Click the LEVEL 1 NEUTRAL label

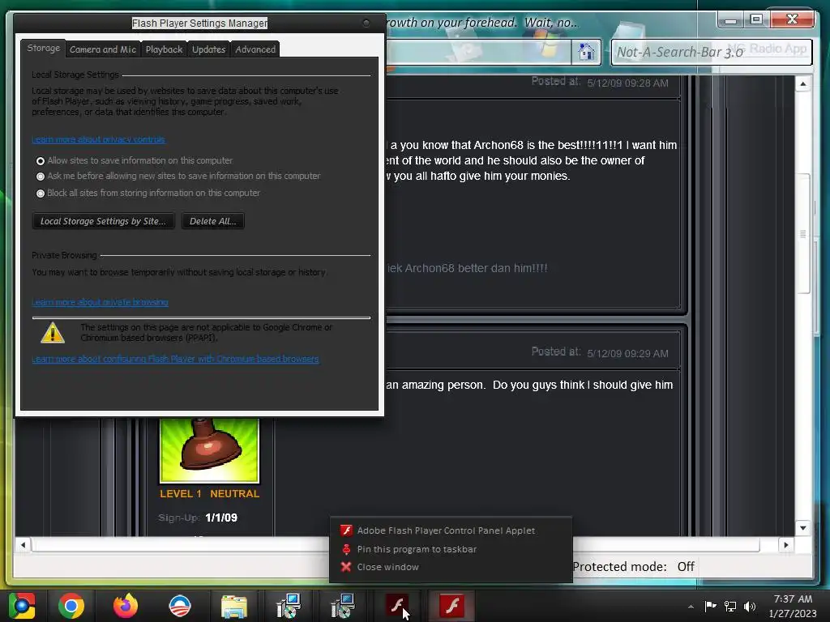(210, 493)
